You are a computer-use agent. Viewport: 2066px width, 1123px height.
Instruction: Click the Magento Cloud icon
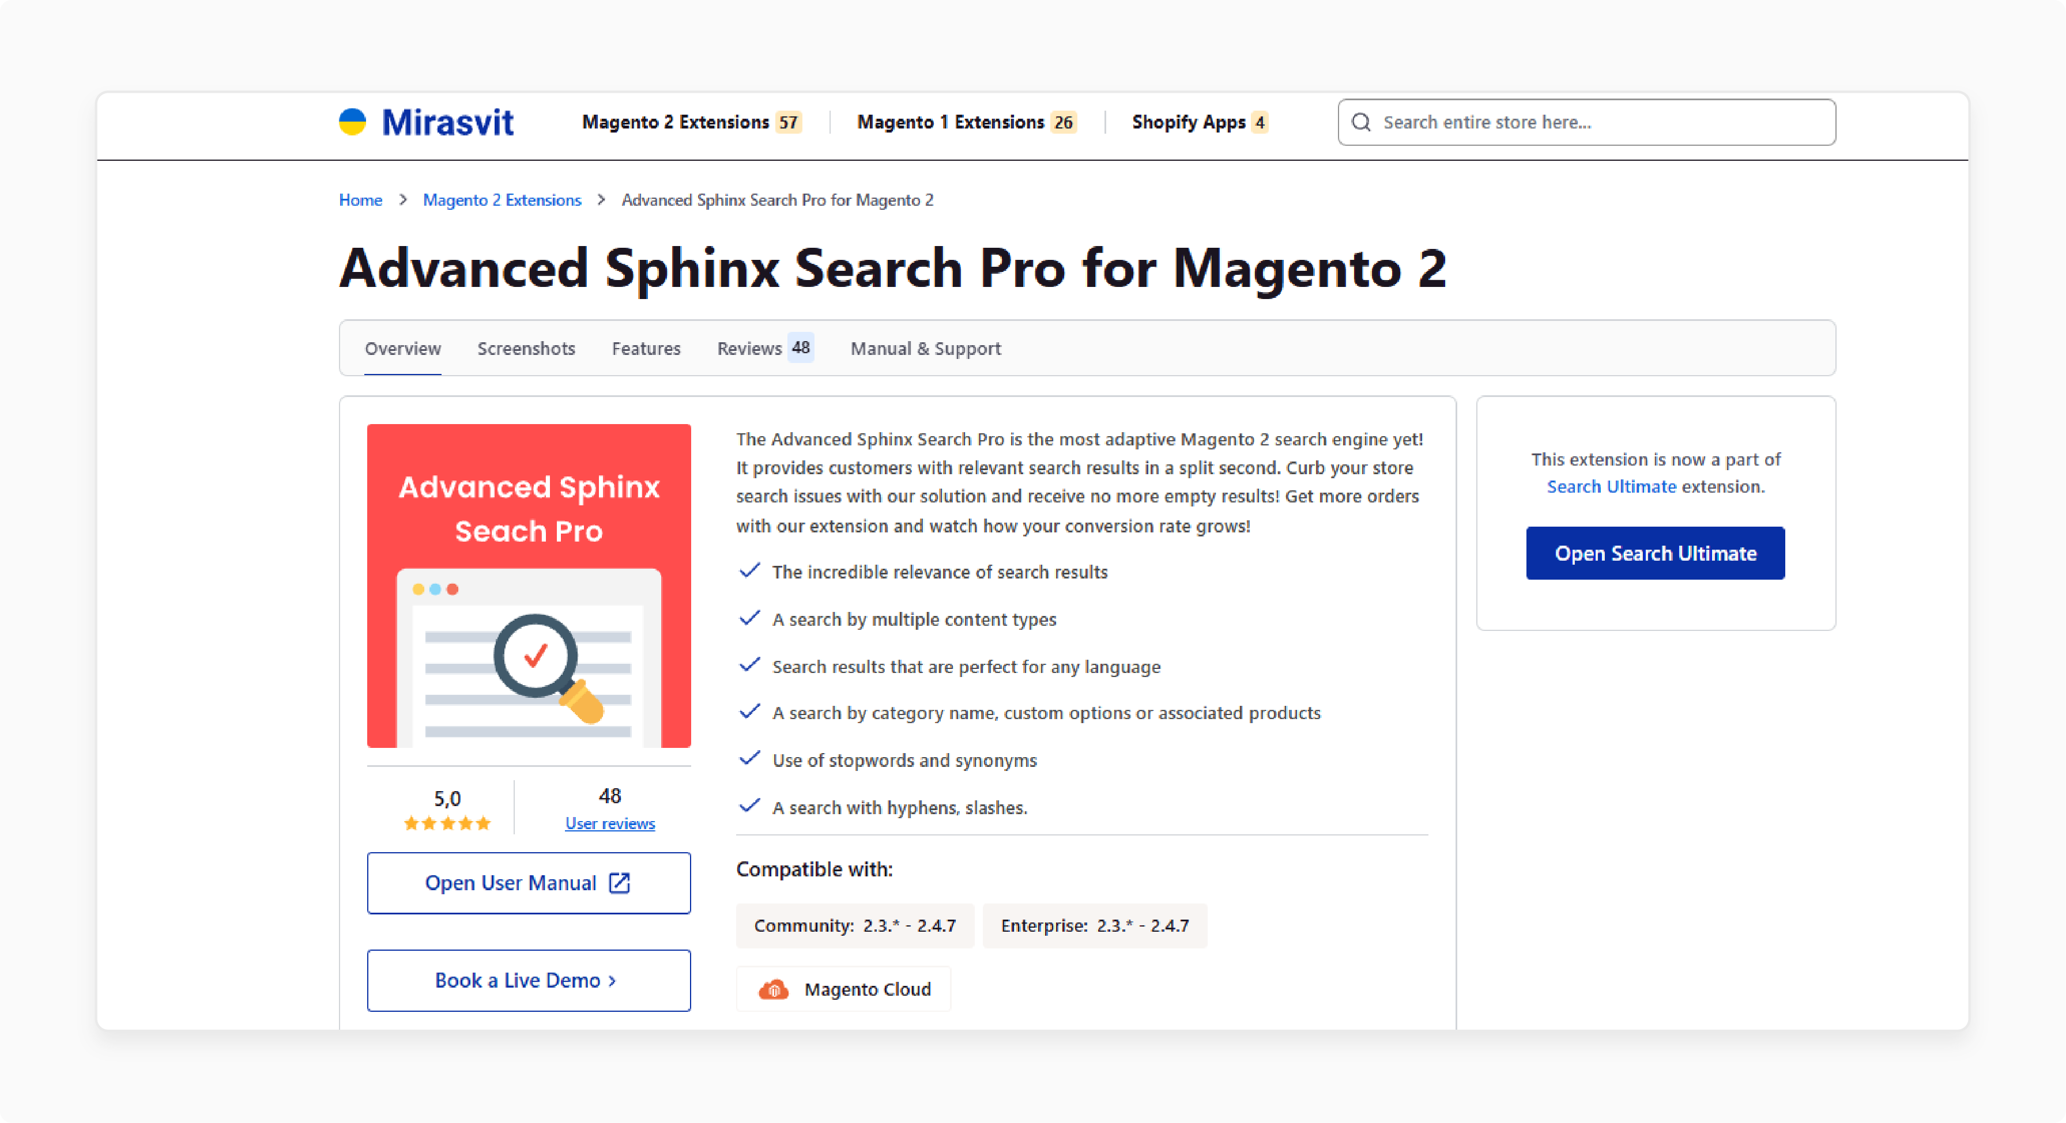click(x=773, y=989)
